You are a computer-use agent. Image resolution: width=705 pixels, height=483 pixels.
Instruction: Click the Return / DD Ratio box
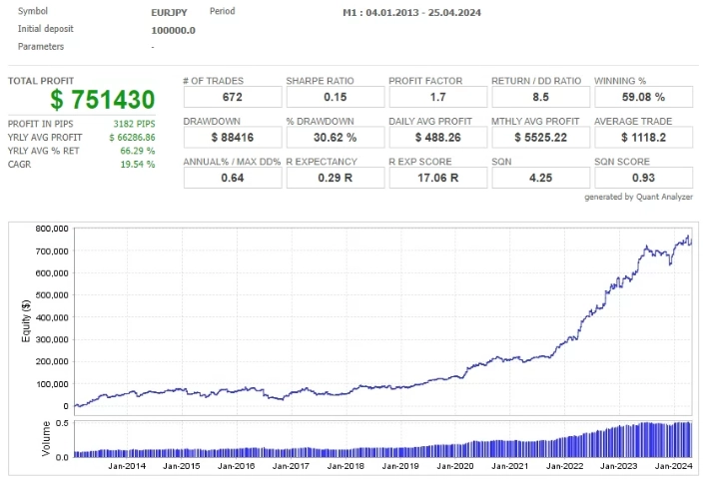tap(540, 97)
